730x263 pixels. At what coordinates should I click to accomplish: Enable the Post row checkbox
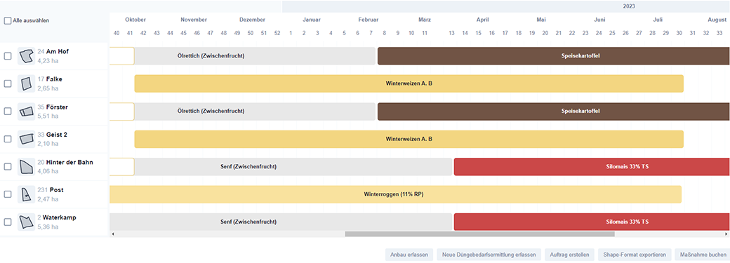(x=8, y=194)
